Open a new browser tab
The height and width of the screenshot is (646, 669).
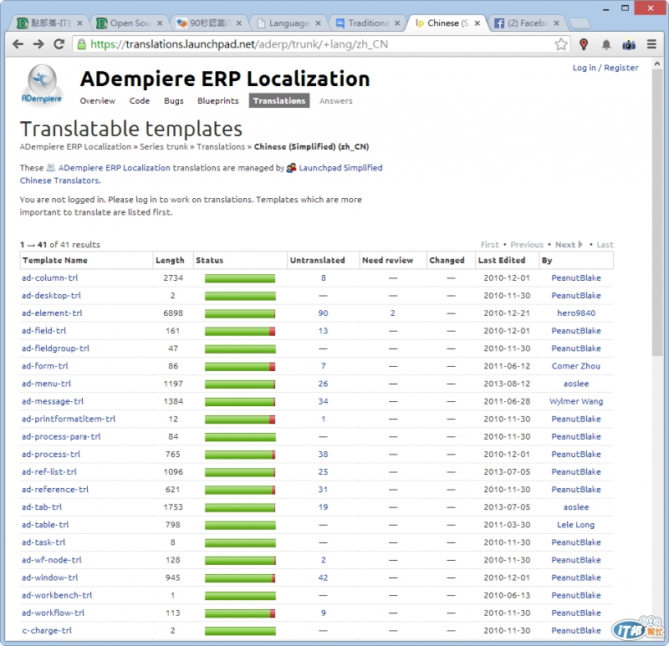580,23
